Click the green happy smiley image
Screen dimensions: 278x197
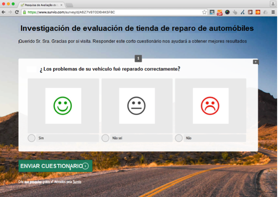(x=63, y=106)
